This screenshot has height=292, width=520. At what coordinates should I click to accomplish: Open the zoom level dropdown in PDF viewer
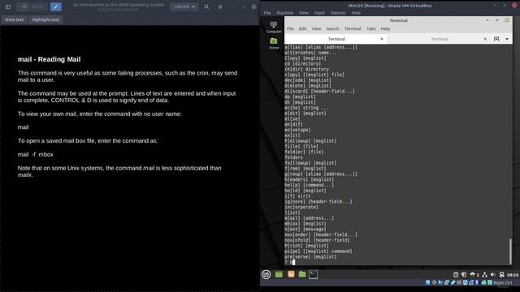coord(184,6)
